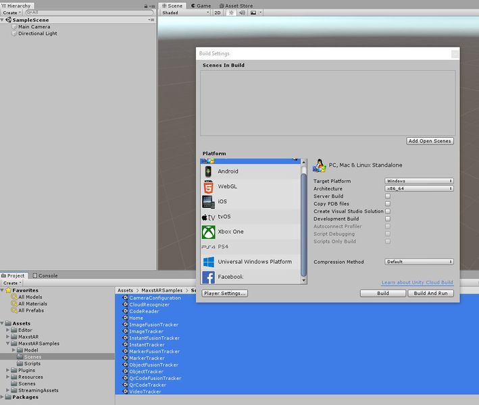Select the Project tab
Viewport: 479px width, 405px height.
pyautogui.click(x=13, y=275)
